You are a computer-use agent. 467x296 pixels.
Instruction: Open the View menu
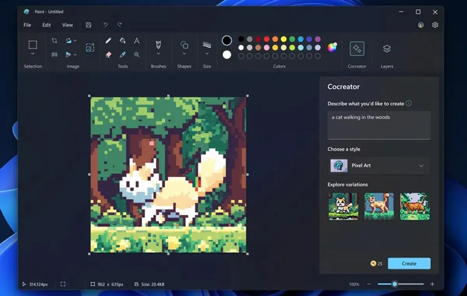click(67, 25)
